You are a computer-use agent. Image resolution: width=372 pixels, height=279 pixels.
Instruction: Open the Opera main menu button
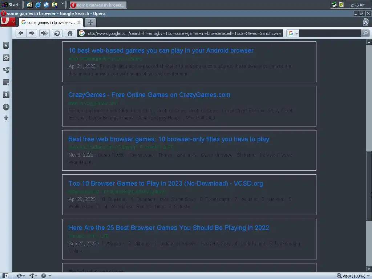coord(8,22)
